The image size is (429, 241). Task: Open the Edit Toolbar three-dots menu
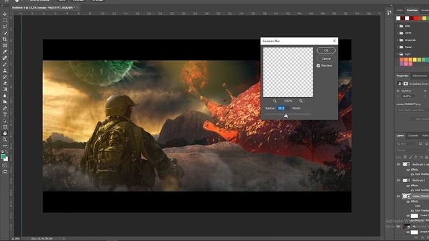5,146
